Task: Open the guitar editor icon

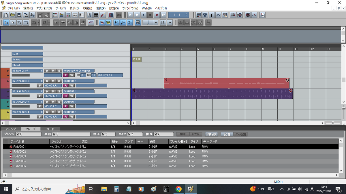Action: (x=103, y=15)
